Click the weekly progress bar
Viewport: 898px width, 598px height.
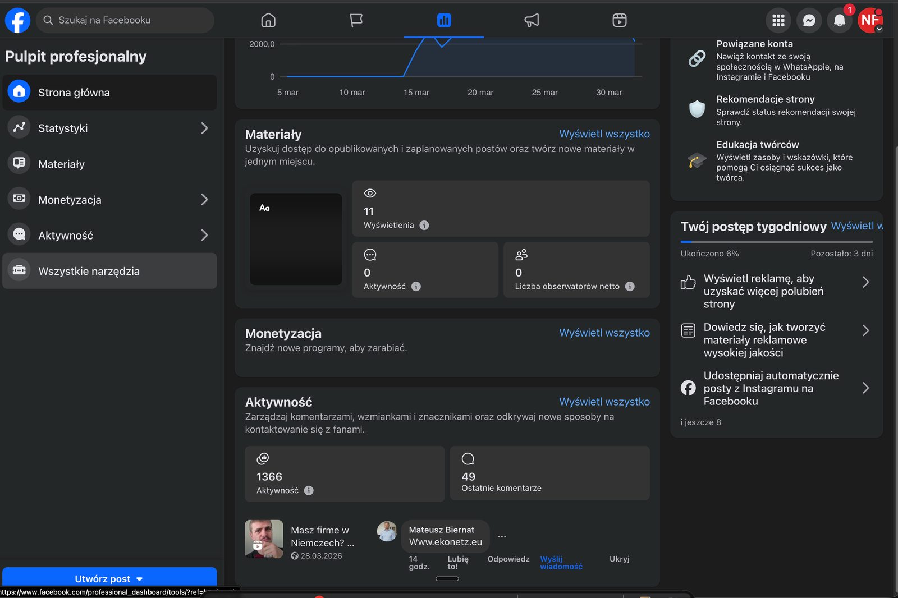[776, 242]
